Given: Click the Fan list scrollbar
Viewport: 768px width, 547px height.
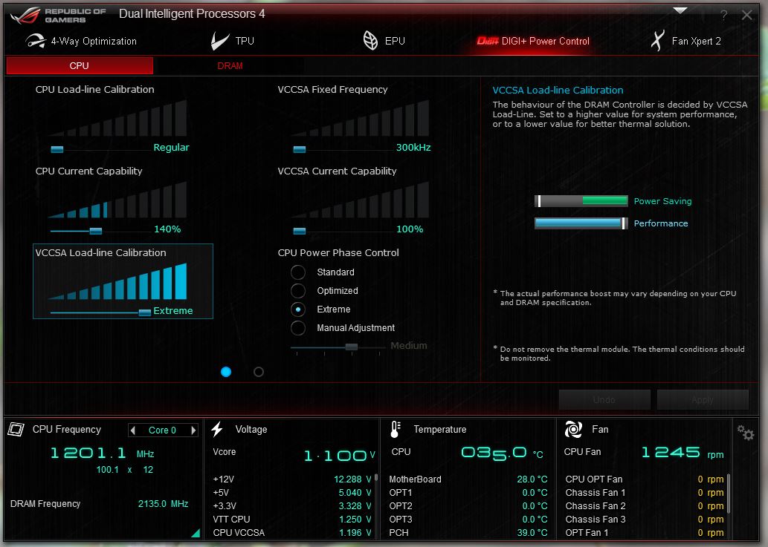Looking at the screenshot, I should click(729, 494).
